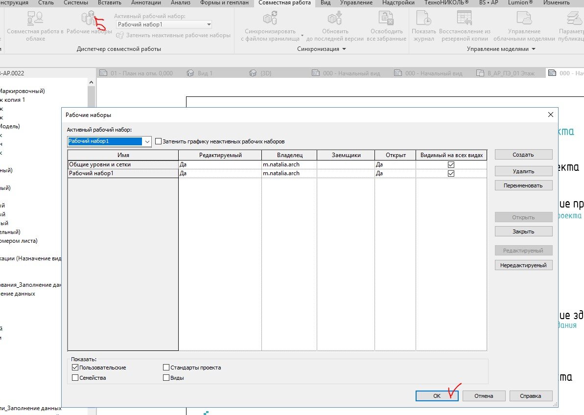Switch to the Аннотации ribbon tab
The height and width of the screenshot is (415, 584).
(146, 2)
